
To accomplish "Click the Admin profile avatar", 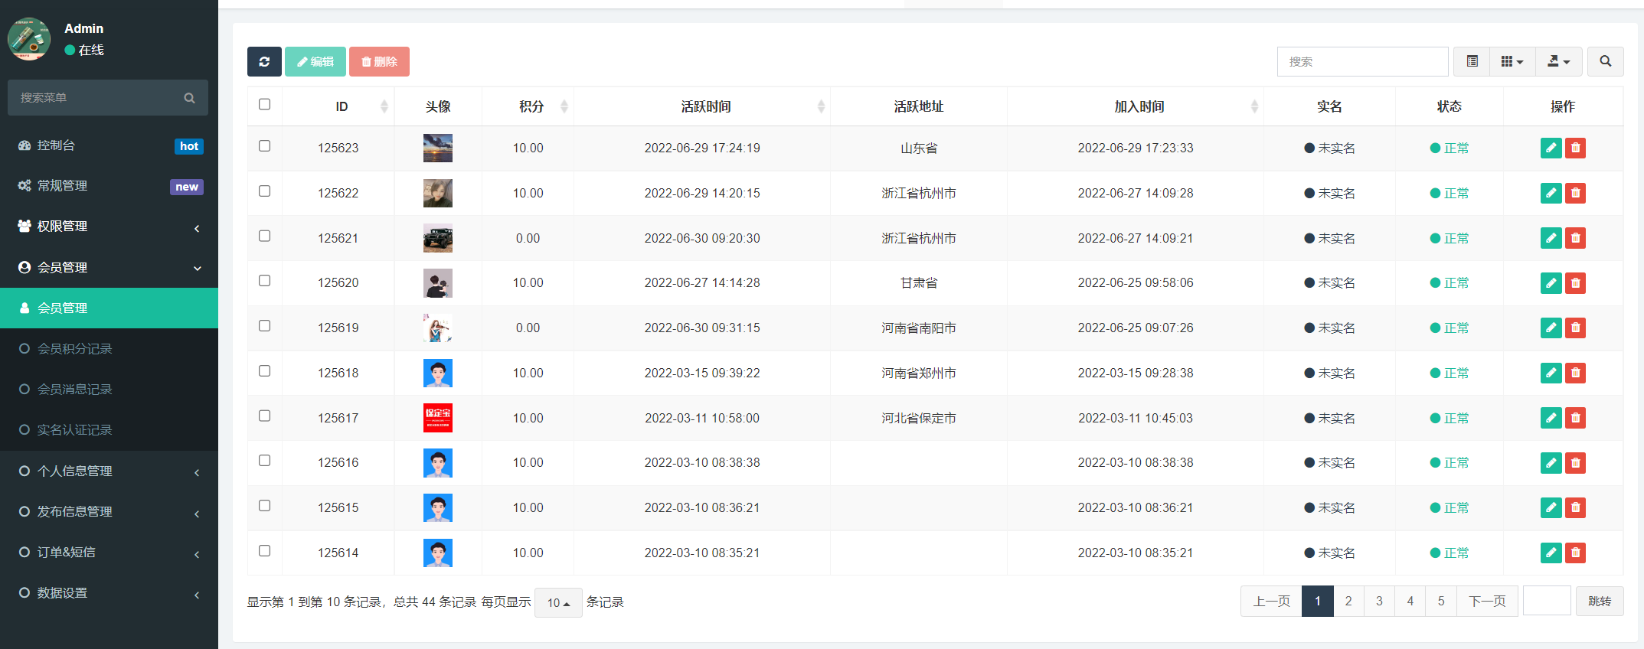I will click(29, 39).
